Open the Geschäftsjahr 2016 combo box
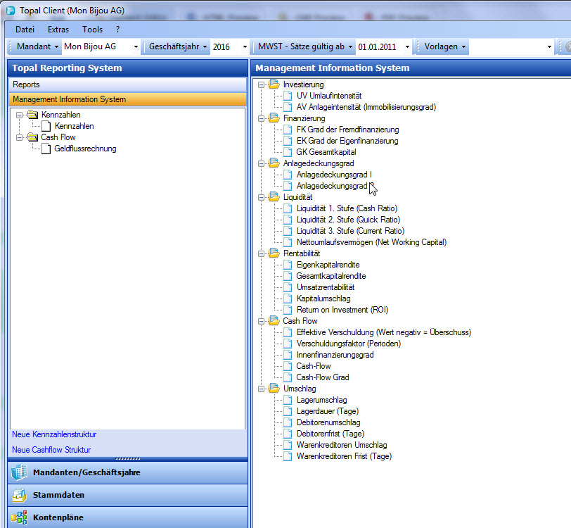This screenshot has width=571, height=528. tap(245, 46)
